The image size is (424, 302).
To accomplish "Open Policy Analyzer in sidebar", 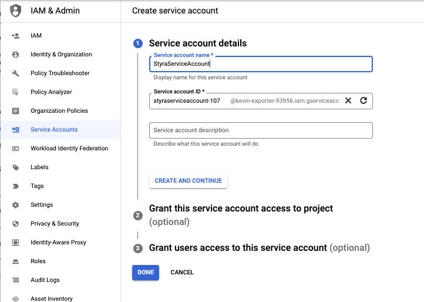I will click(x=60, y=92).
